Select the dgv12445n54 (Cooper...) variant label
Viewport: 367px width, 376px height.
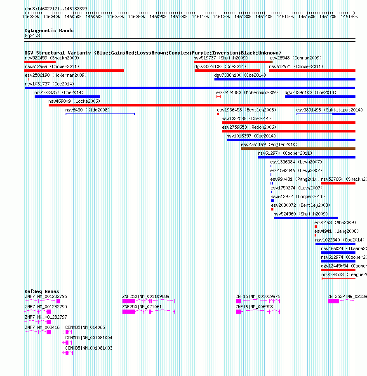pos(344,266)
